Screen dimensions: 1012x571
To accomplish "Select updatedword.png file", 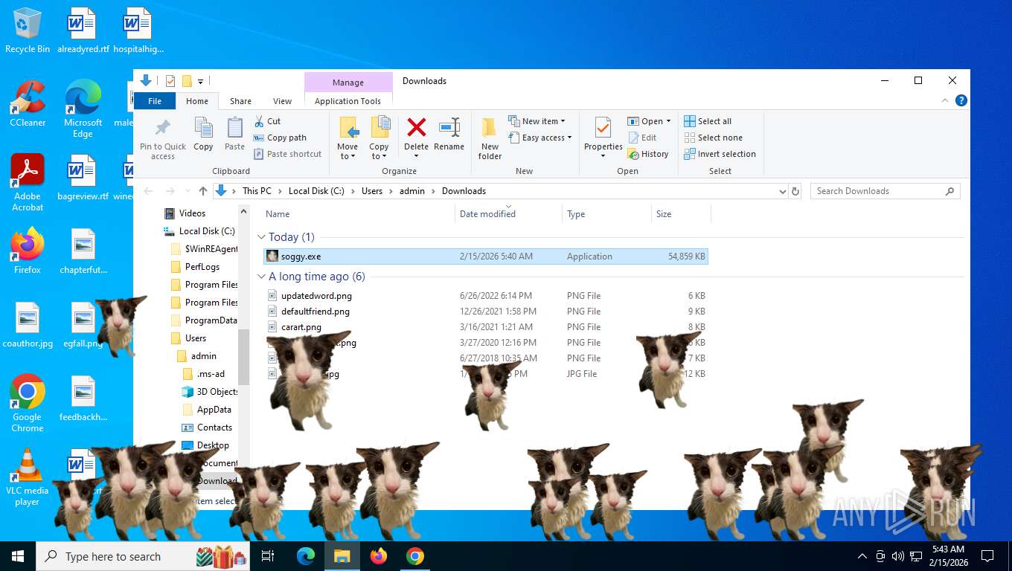I will [486, 296].
